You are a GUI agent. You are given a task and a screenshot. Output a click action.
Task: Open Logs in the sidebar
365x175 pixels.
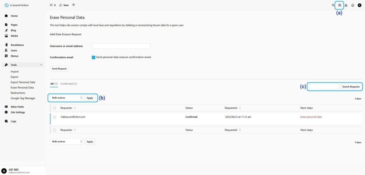tap(13, 121)
